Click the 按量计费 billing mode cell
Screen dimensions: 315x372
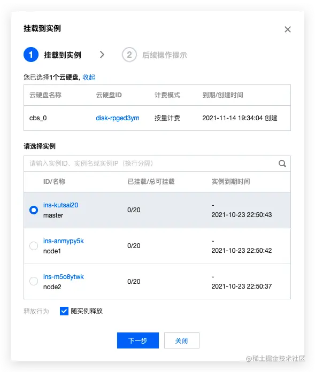click(x=167, y=118)
